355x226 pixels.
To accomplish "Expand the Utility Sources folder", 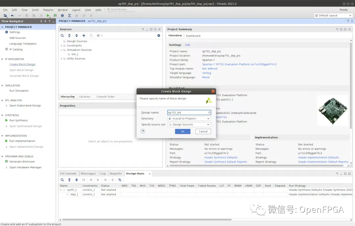I will pos(61,59).
